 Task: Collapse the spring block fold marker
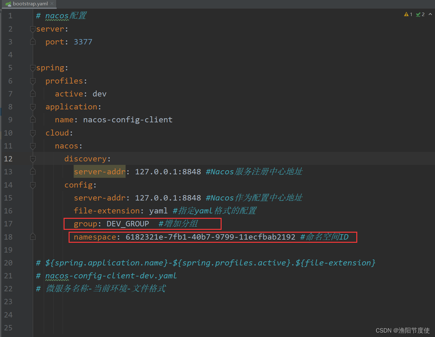tap(33, 68)
